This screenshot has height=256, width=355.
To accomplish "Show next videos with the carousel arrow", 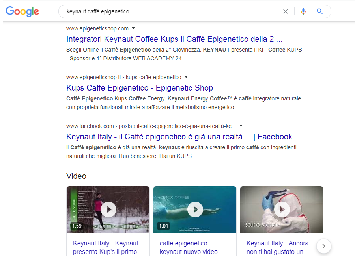I will click(x=324, y=246).
